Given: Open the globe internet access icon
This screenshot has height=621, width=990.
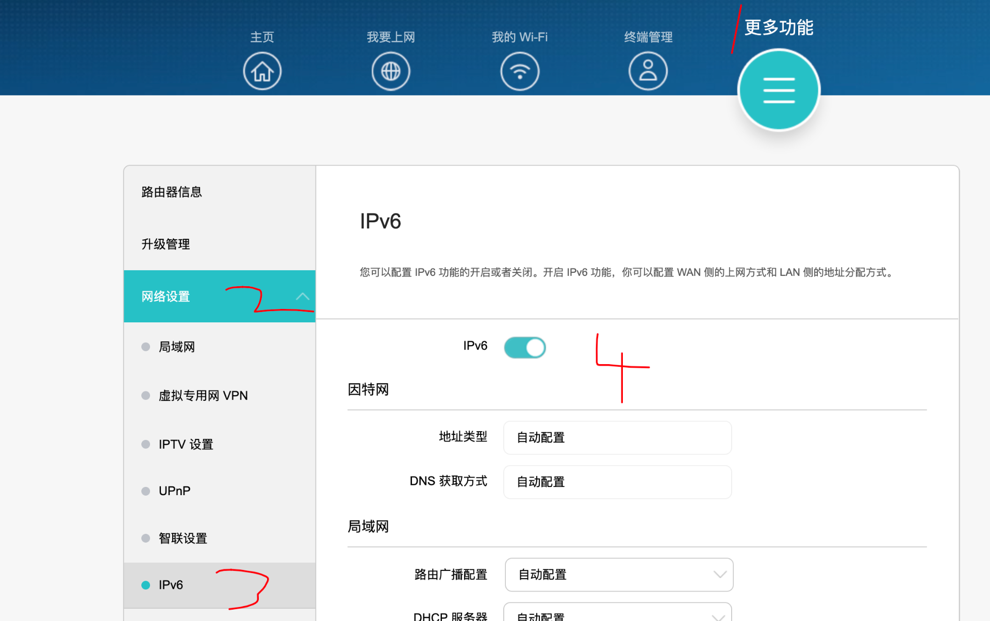Looking at the screenshot, I should pyautogui.click(x=390, y=71).
